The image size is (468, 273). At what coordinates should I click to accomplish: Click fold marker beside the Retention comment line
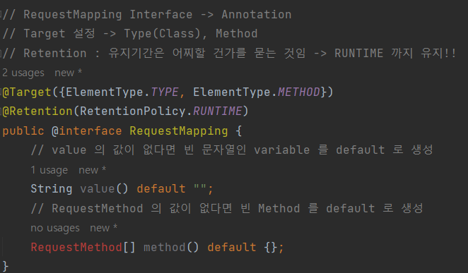pos(1,54)
